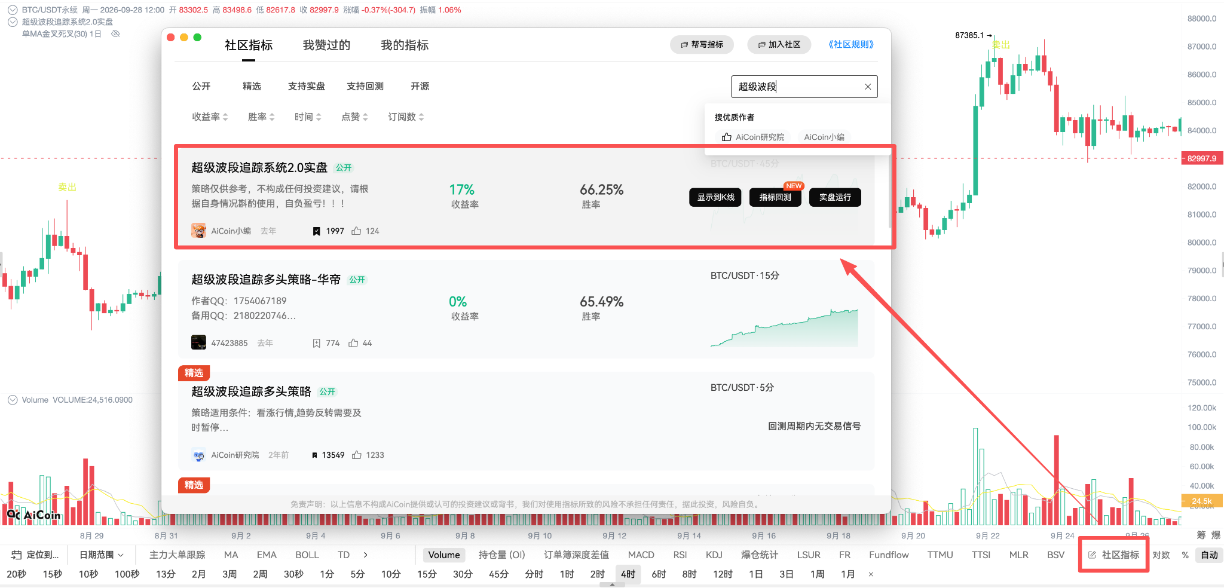Switch to the 我赞过的 tab
Image resolution: width=1224 pixels, height=588 pixels.
pos(326,45)
